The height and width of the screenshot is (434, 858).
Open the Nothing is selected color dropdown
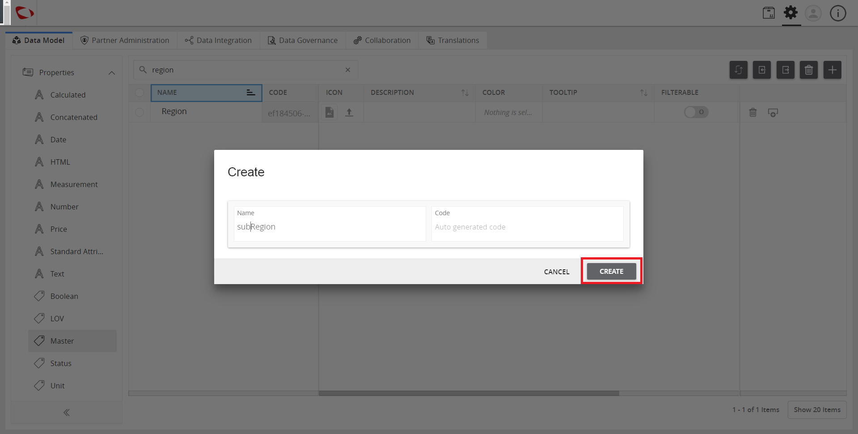508,112
